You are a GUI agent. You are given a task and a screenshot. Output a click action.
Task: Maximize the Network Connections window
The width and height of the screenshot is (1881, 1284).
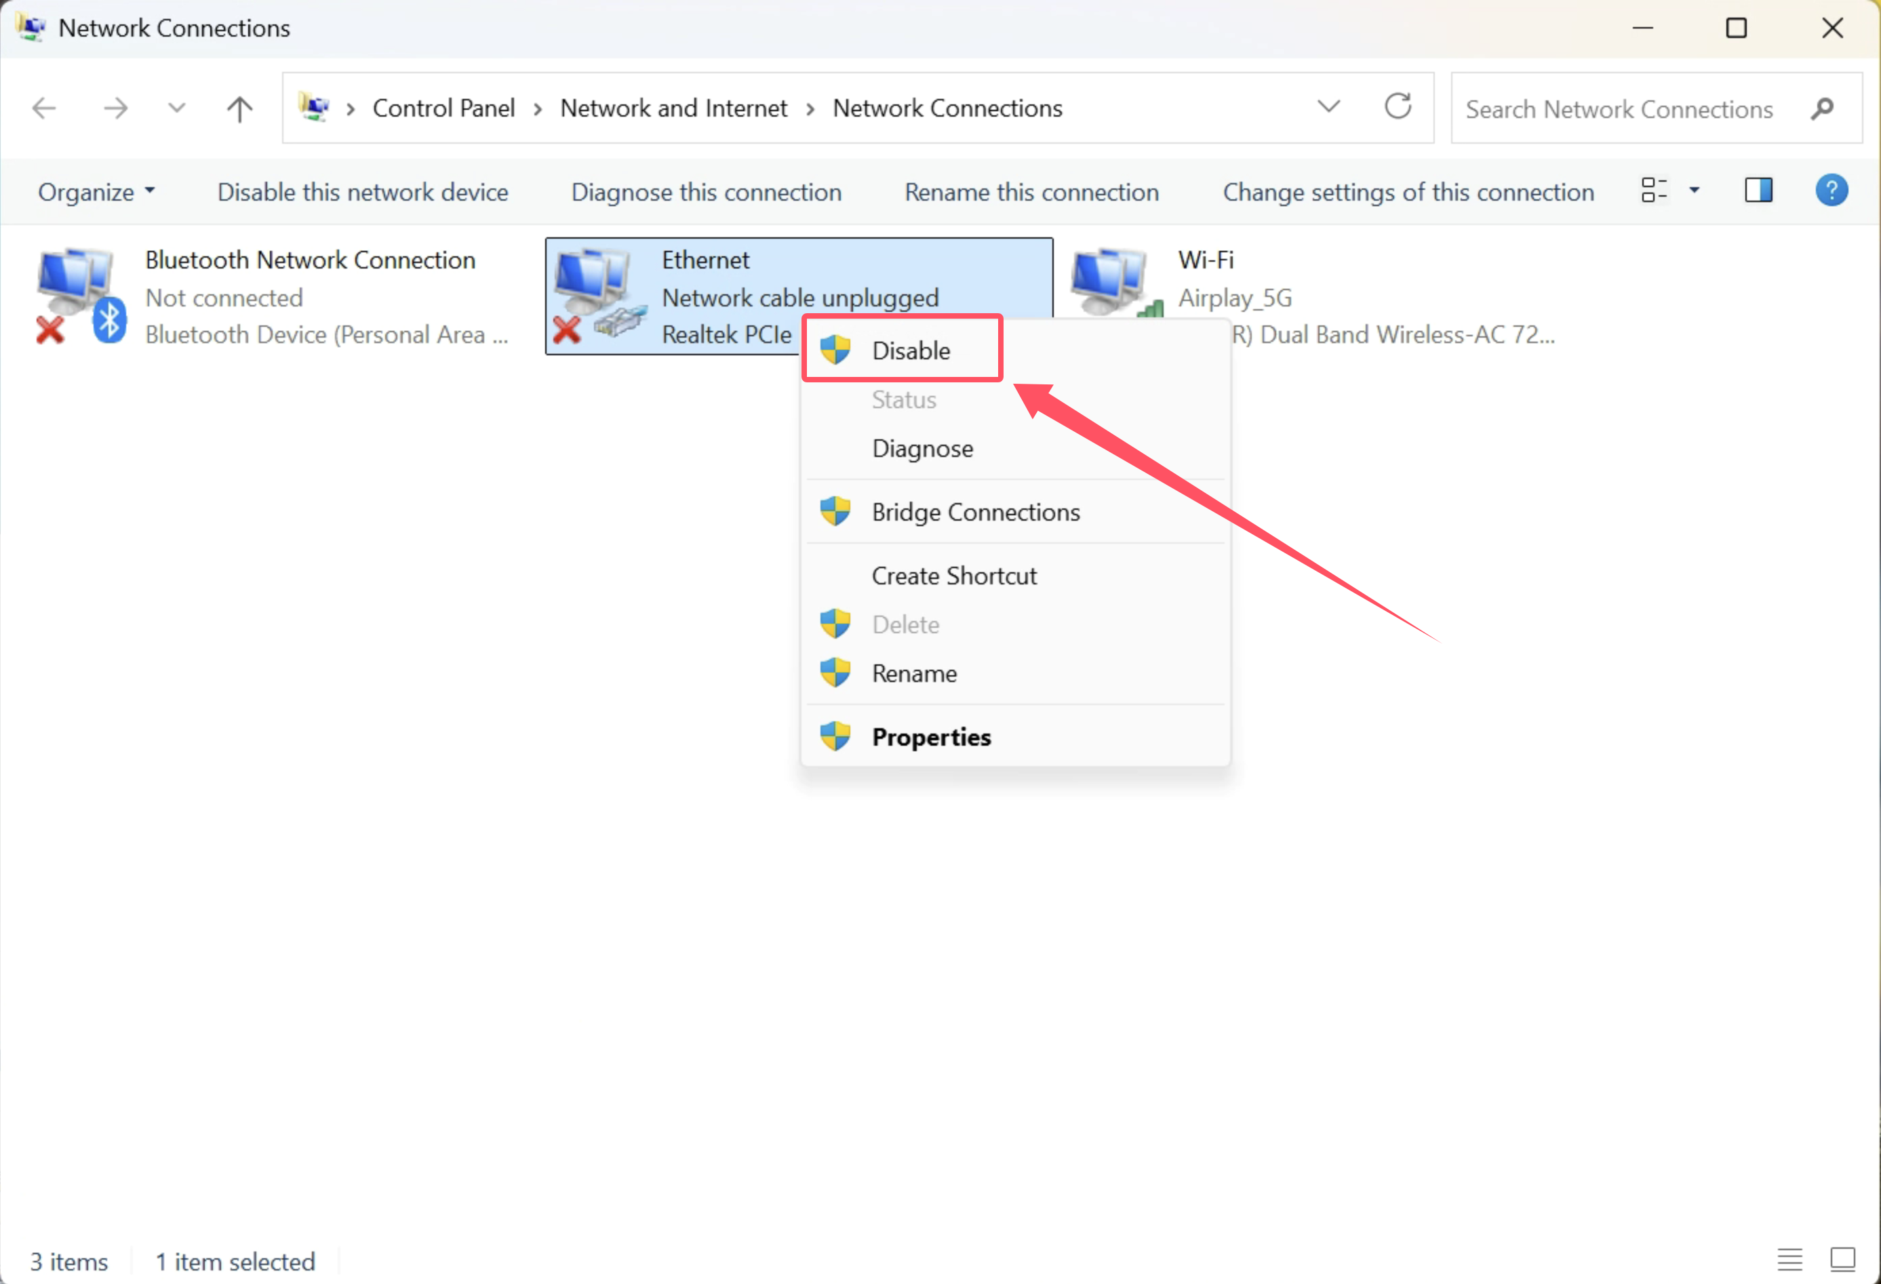(x=1736, y=28)
